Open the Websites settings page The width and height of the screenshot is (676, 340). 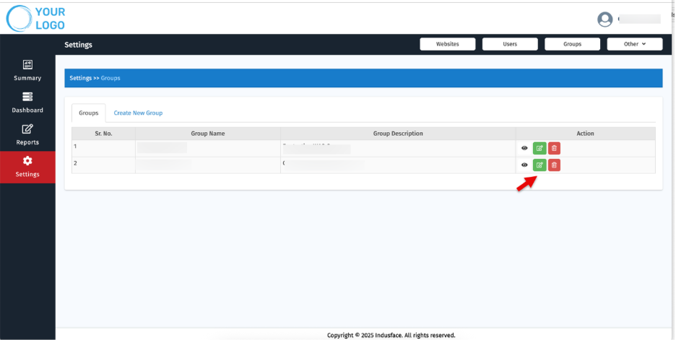pyautogui.click(x=448, y=44)
